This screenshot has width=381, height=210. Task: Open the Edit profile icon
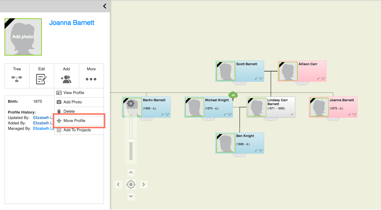pyautogui.click(x=42, y=79)
